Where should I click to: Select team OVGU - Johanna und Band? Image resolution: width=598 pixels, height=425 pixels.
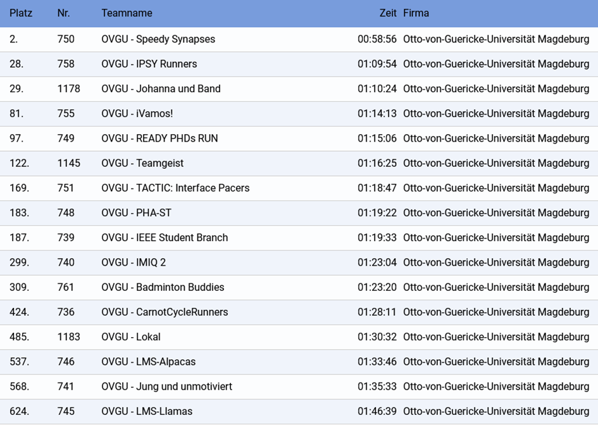coord(161,89)
